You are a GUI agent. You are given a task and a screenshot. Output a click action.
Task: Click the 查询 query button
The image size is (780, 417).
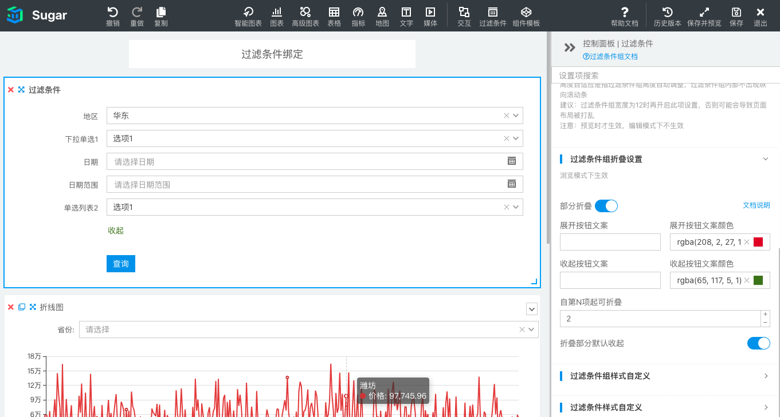pos(121,264)
